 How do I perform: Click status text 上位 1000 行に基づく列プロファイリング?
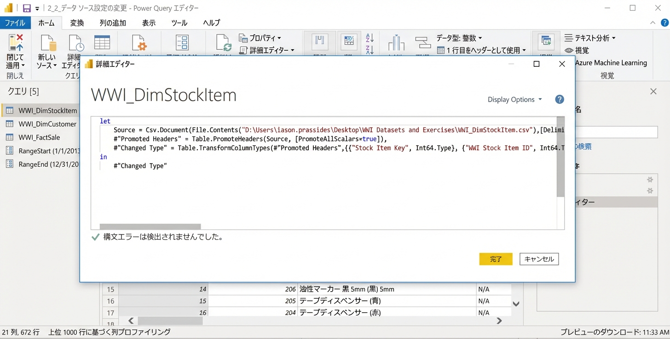click(x=110, y=332)
